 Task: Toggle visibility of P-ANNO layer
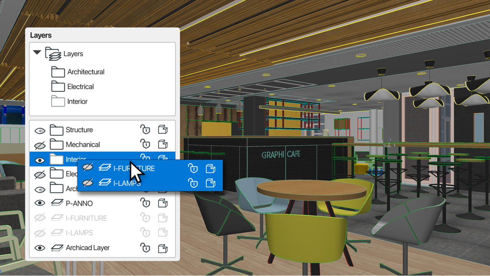point(40,203)
